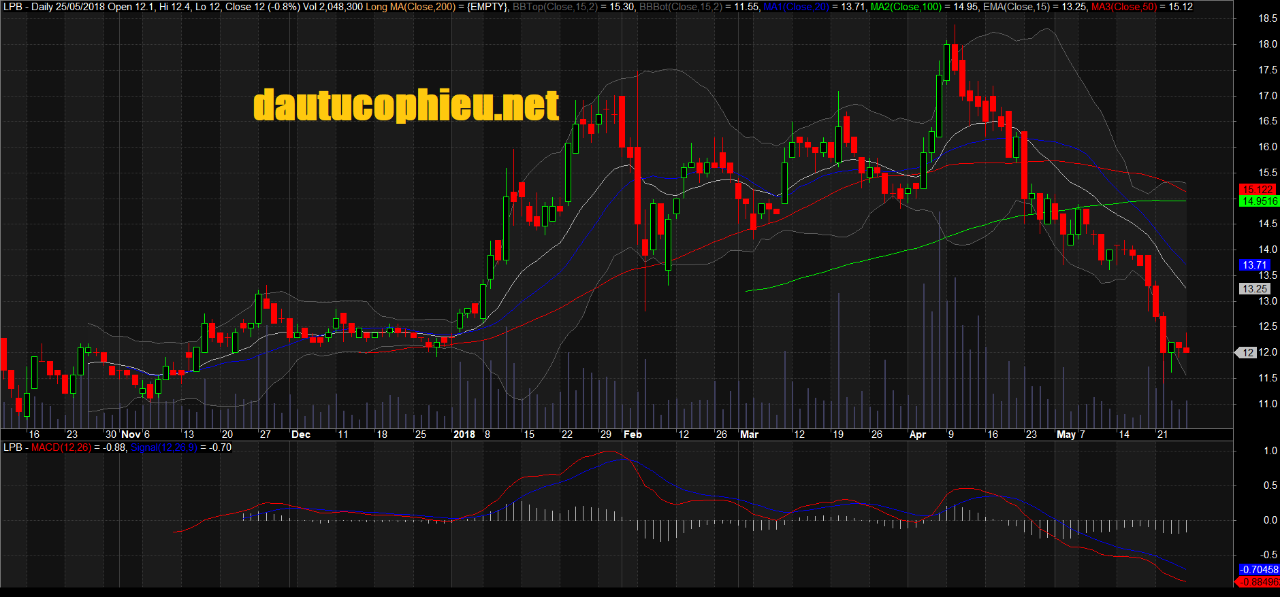Select MA1(Close,20) indicator label in header

pos(795,7)
